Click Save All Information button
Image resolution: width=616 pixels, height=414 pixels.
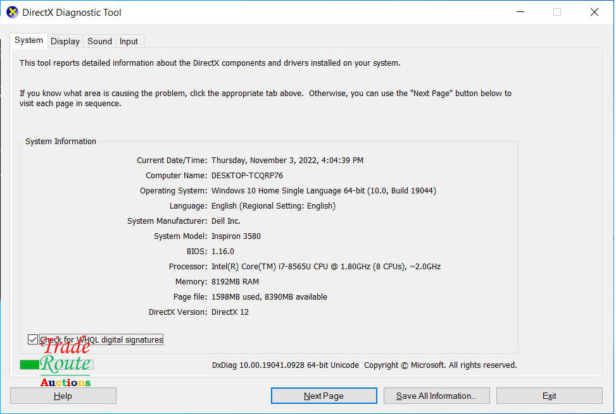(x=437, y=396)
